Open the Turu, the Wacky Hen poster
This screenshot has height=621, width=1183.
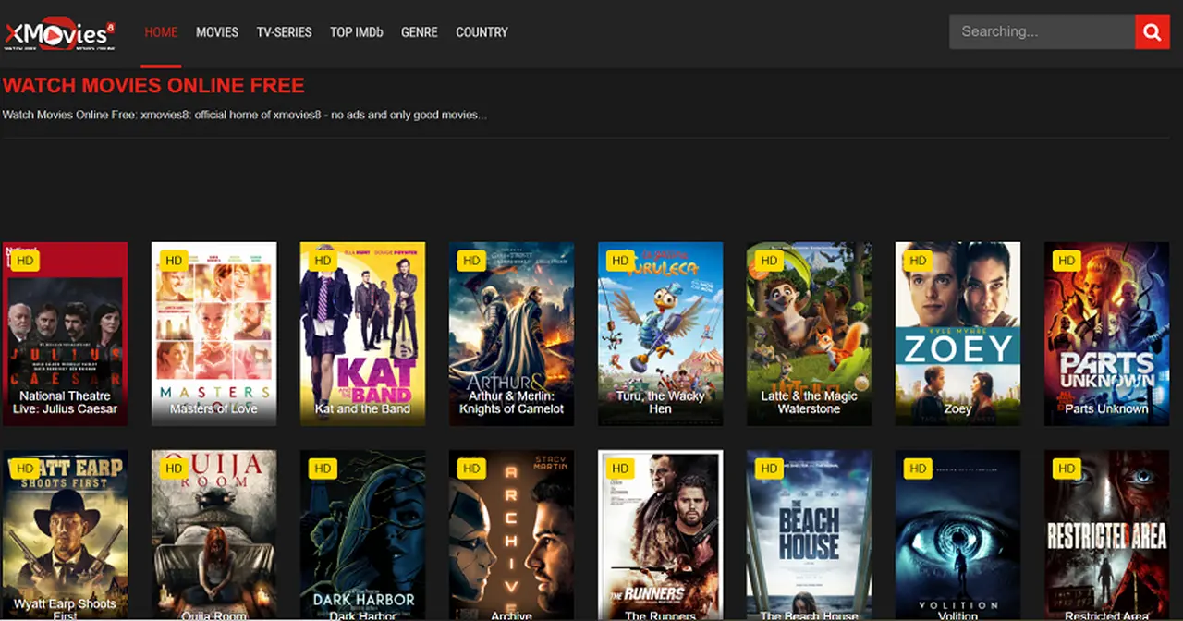660,334
